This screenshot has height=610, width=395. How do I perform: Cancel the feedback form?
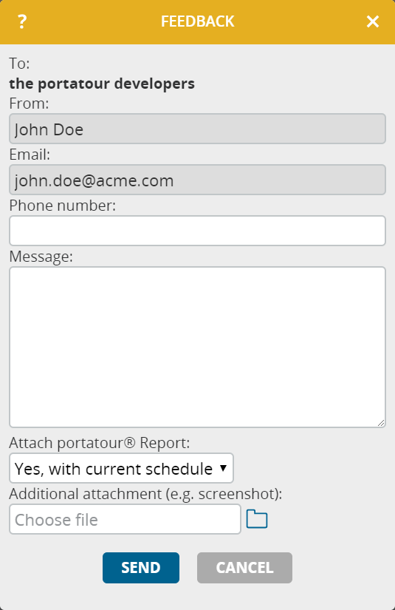coord(244,568)
